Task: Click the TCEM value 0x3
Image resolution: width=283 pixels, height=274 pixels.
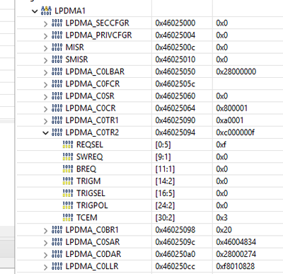Action: point(221,217)
